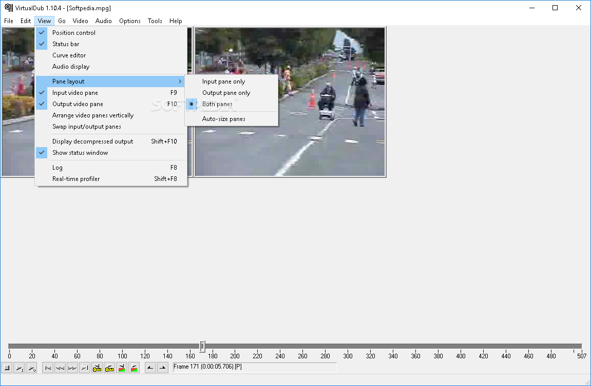Minimize the VirtualDub window
The height and width of the screenshot is (386, 591).
(x=532, y=8)
